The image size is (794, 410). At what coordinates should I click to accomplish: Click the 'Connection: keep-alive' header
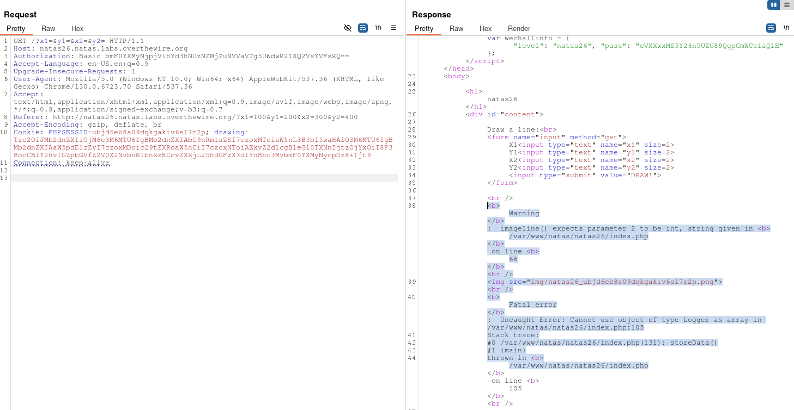pos(62,163)
